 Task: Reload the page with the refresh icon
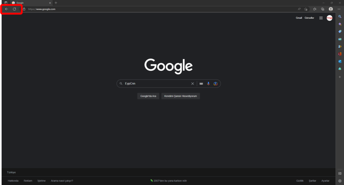pyautogui.click(x=14, y=9)
